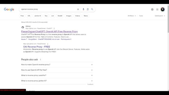The image size is (169, 95).
Task: Click the About 286,000 results count text
Action: pyautogui.click(x=34, y=22)
